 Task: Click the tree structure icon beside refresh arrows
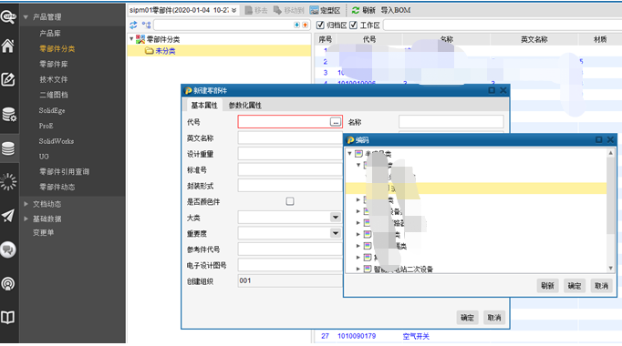pyautogui.click(x=146, y=25)
